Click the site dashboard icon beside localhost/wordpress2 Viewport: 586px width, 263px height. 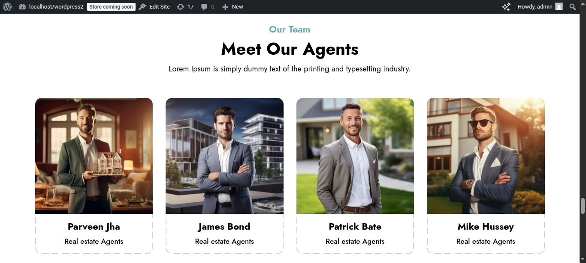(22, 7)
